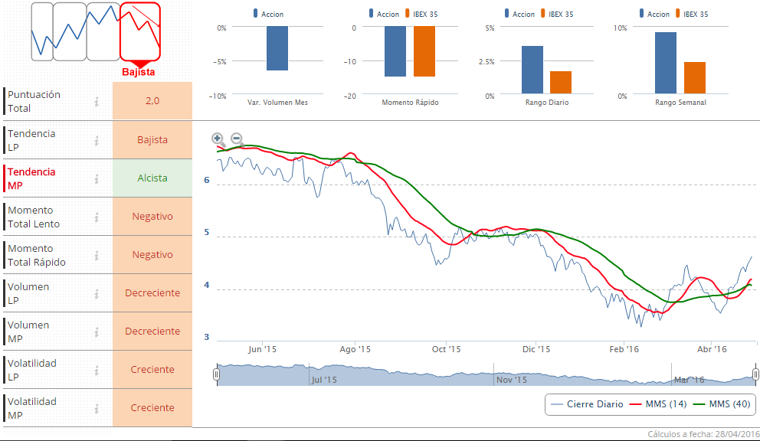Toggle IBEX 35 legend in Rango Diario chart
Image resolution: width=760 pixels, height=441 pixels.
(557, 14)
